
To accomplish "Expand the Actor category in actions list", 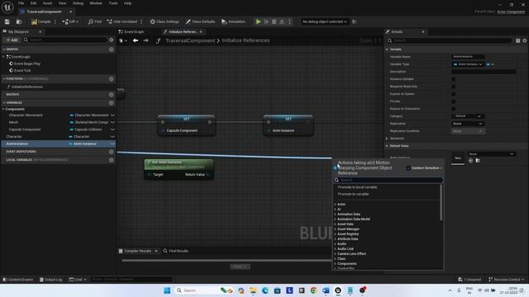I will point(335,205).
